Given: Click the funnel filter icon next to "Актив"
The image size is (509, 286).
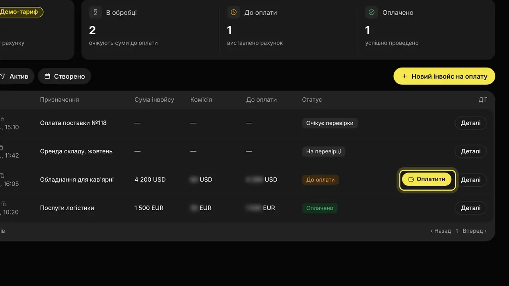Looking at the screenshot, I should click(3, 76).
